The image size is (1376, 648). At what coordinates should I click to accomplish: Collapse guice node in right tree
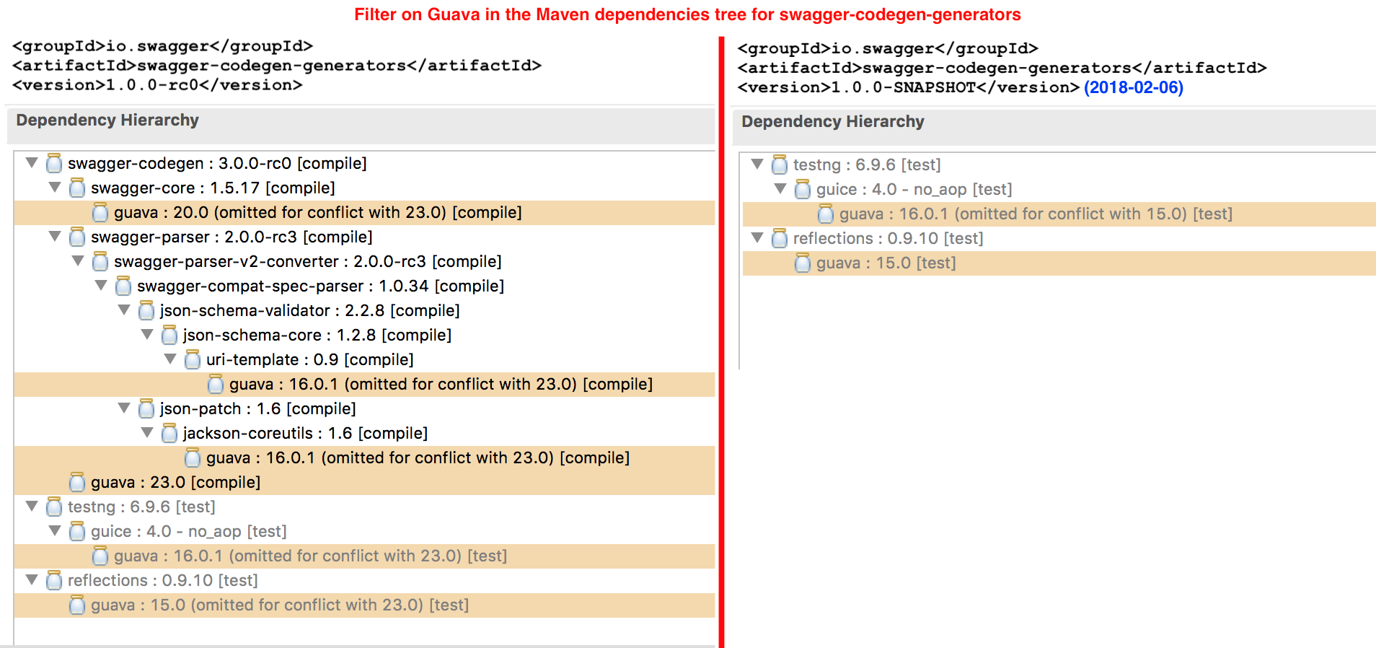click(x=780, y=188)
